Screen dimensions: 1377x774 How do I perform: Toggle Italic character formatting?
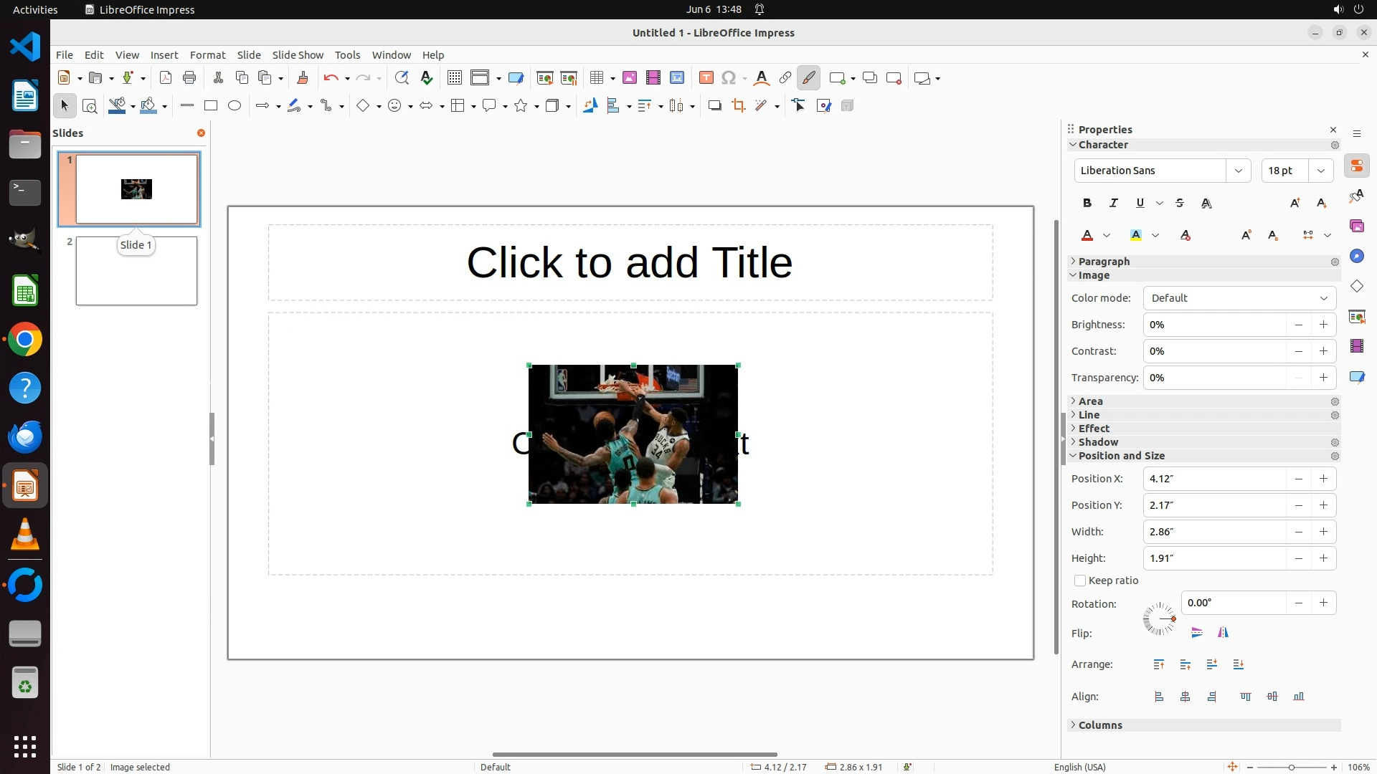click(1114, 204)
